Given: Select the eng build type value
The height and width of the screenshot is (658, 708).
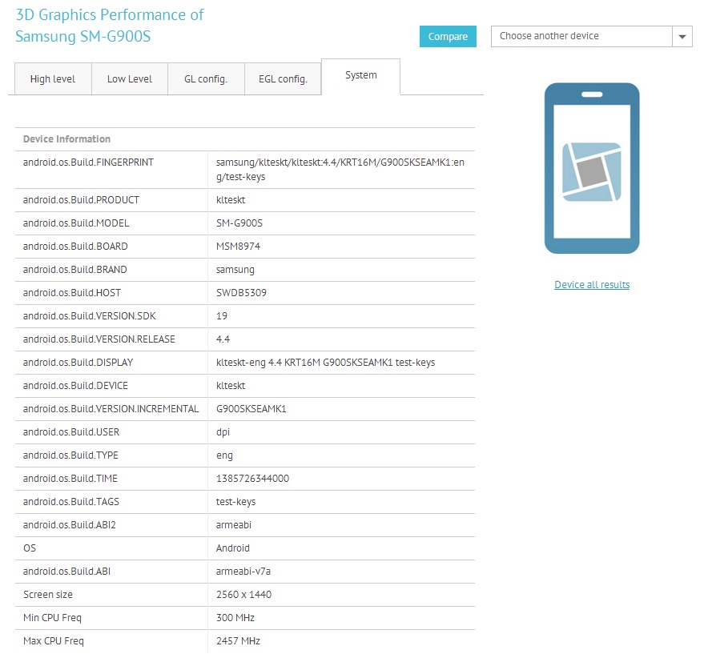Looking at the screenshot, I should [224, 455].
